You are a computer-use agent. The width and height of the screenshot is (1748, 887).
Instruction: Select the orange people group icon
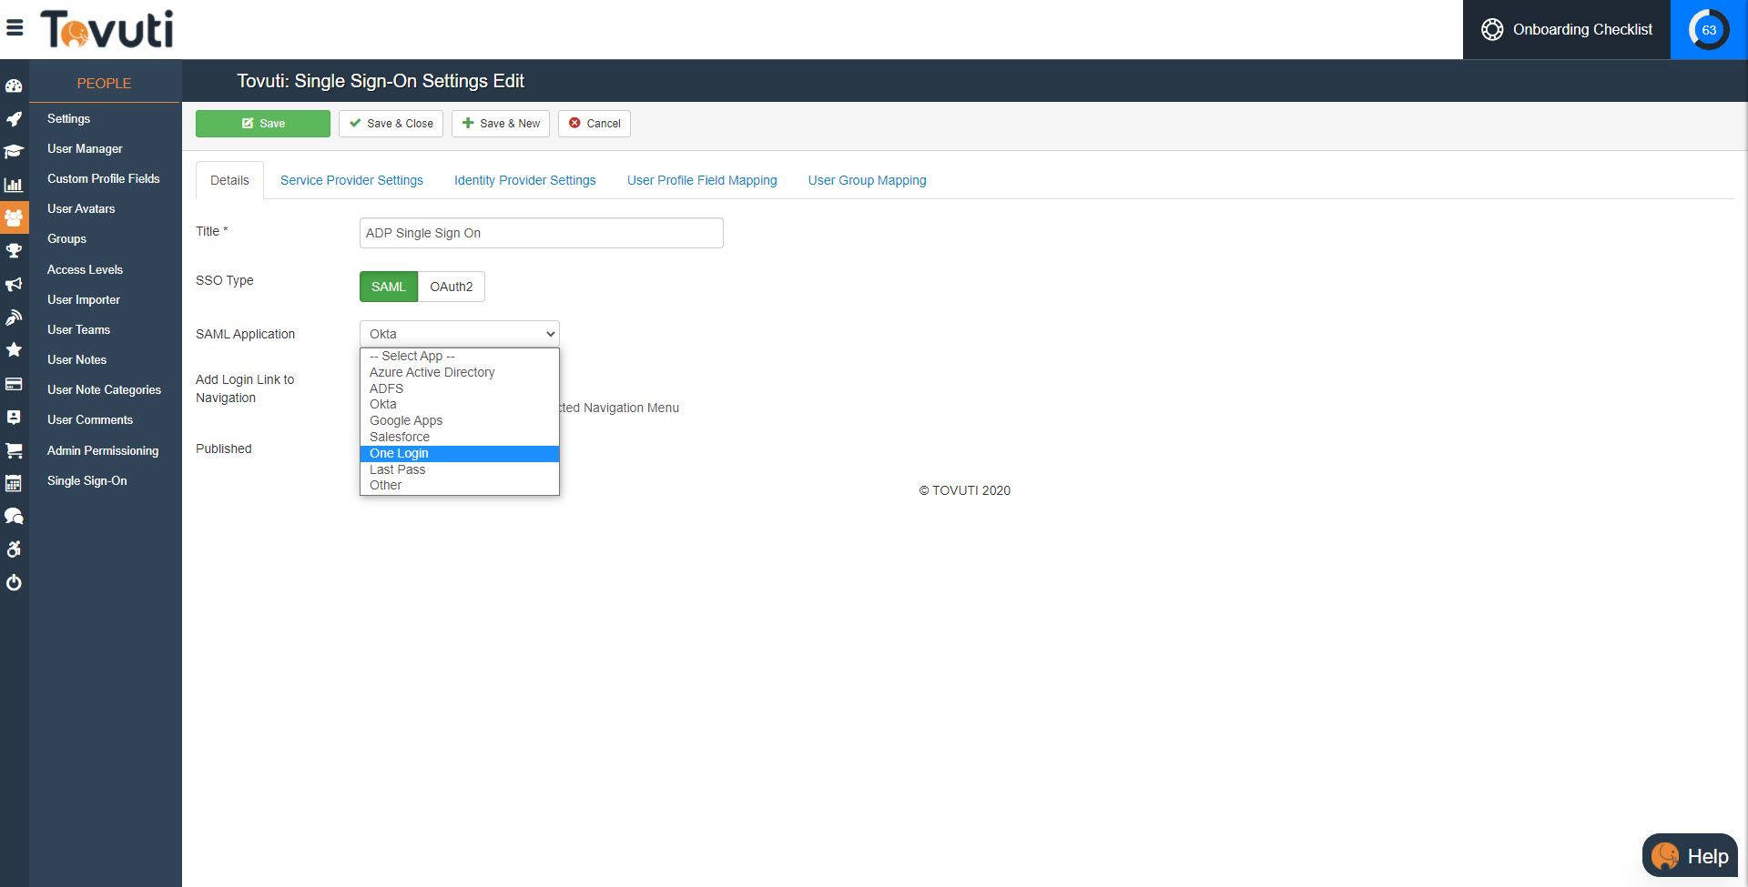click(14, 218)
